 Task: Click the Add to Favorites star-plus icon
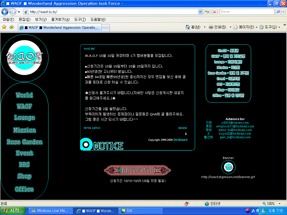click(x=11, y=27)
